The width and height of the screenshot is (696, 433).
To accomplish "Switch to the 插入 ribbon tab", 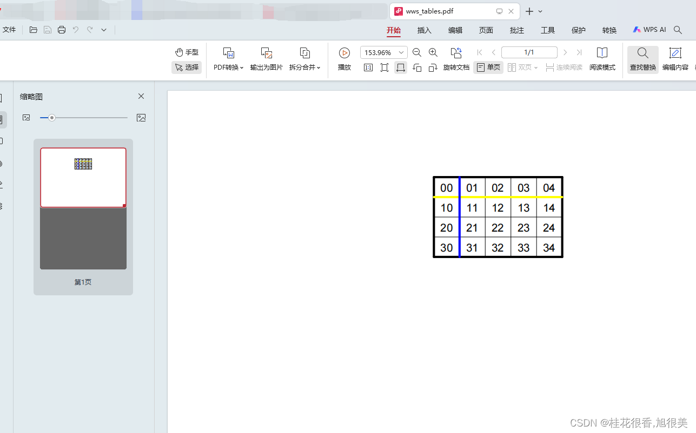I will [x=425, y=30].
